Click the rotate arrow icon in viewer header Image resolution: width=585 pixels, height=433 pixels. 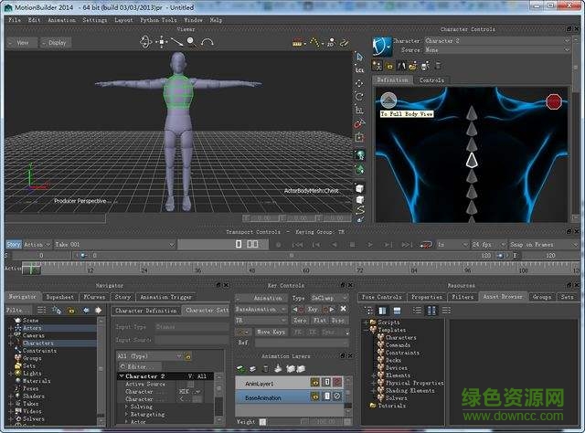(x=207, y=41)
